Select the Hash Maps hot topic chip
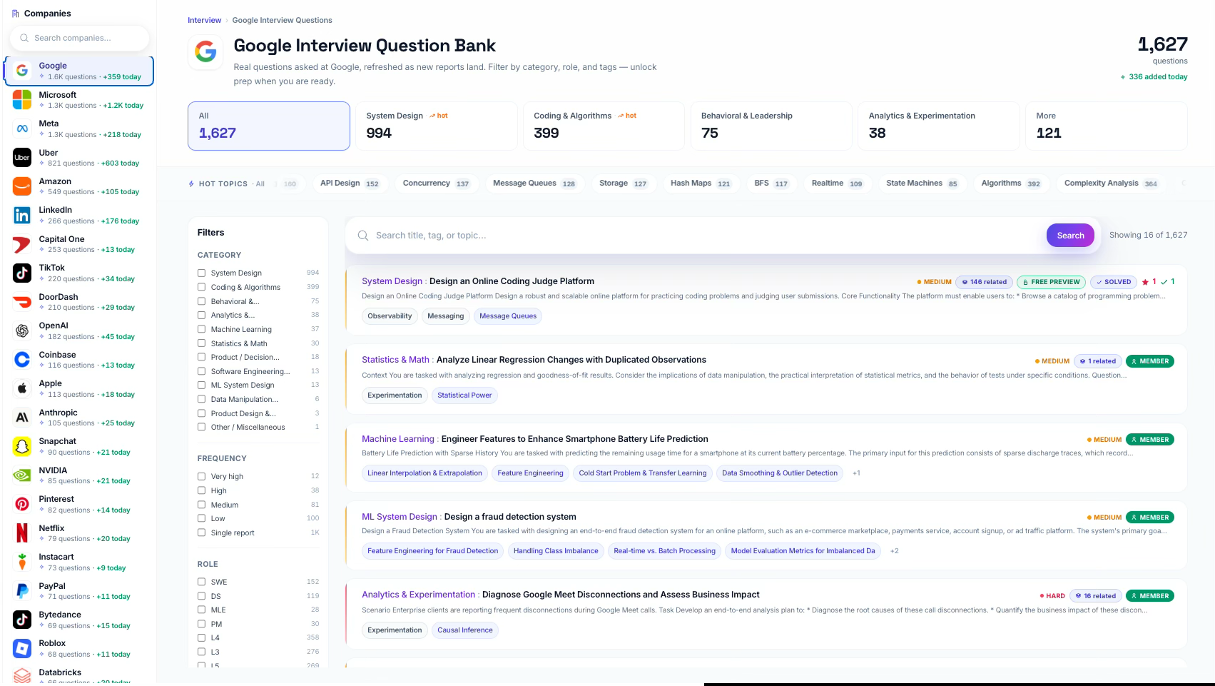The height and width of the screenshot is (686, 1215). 701,183
